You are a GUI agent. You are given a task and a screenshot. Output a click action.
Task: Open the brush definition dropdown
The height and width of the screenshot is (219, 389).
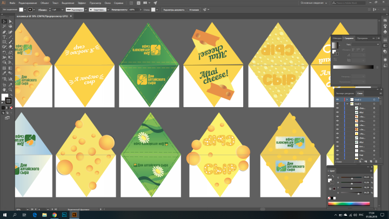coord(108,10)
